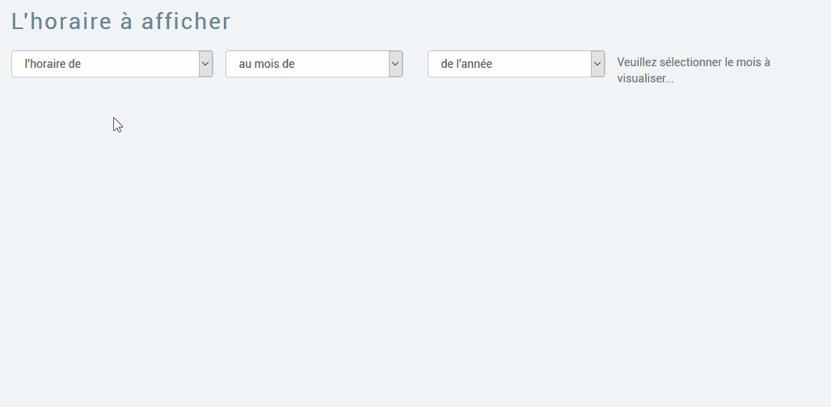Click the "Veuillez sélectionner le mois" hint text

(693, 62)
